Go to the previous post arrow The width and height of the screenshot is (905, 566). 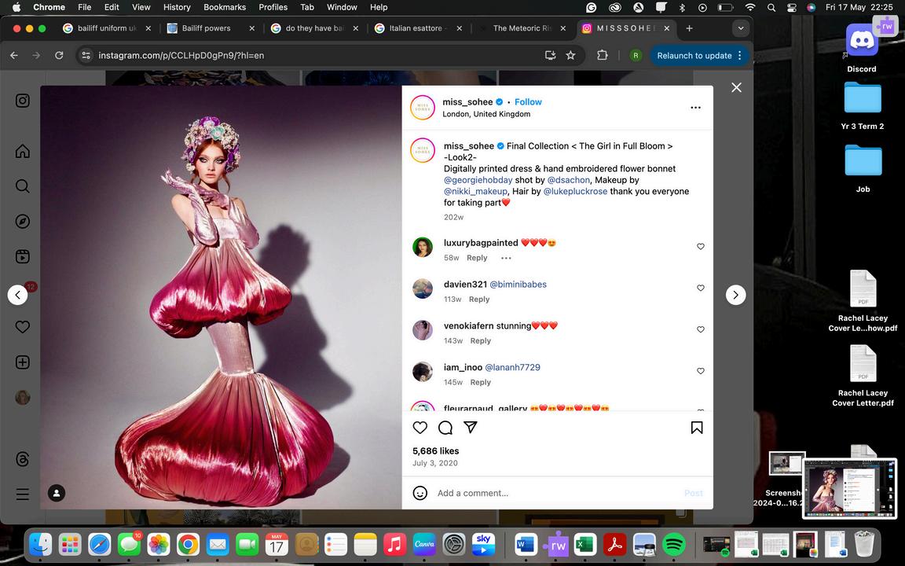click(x=17, y=295)
